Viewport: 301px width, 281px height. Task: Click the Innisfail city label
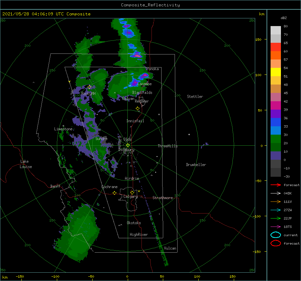point(135,121)
